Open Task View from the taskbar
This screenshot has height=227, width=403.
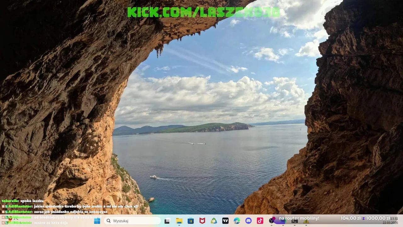click(x=167, y=221)
